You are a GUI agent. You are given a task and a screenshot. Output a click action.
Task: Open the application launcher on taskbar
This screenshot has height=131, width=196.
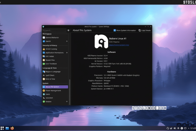pos(2,128)
